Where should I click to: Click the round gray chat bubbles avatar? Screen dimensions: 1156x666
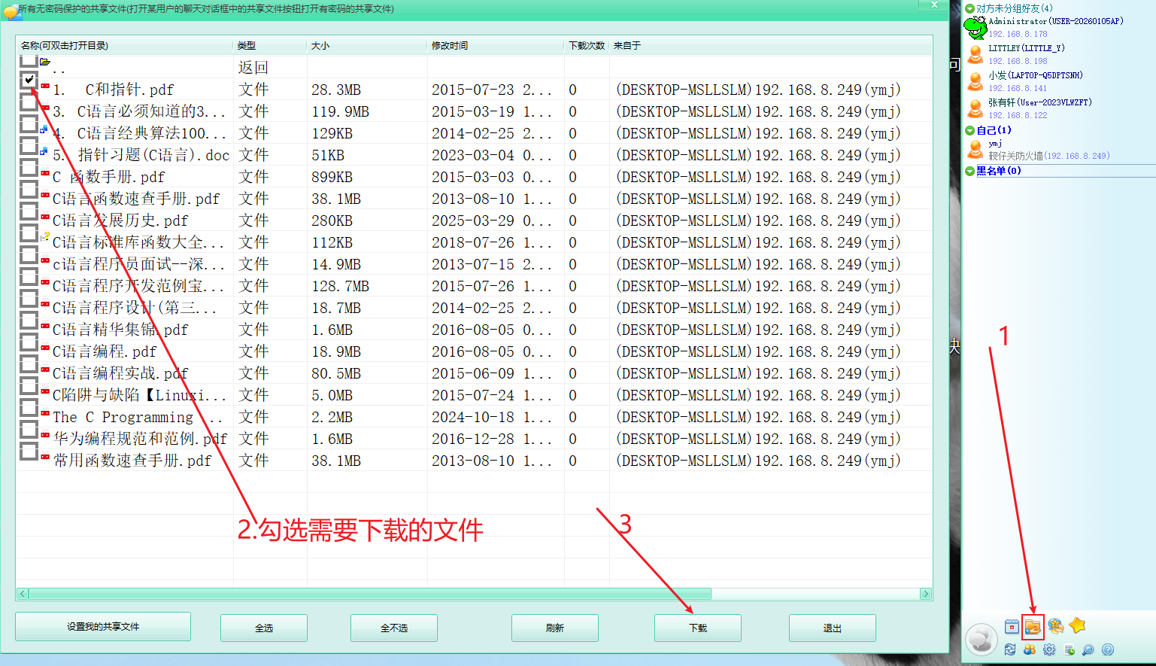coord(982,640)
